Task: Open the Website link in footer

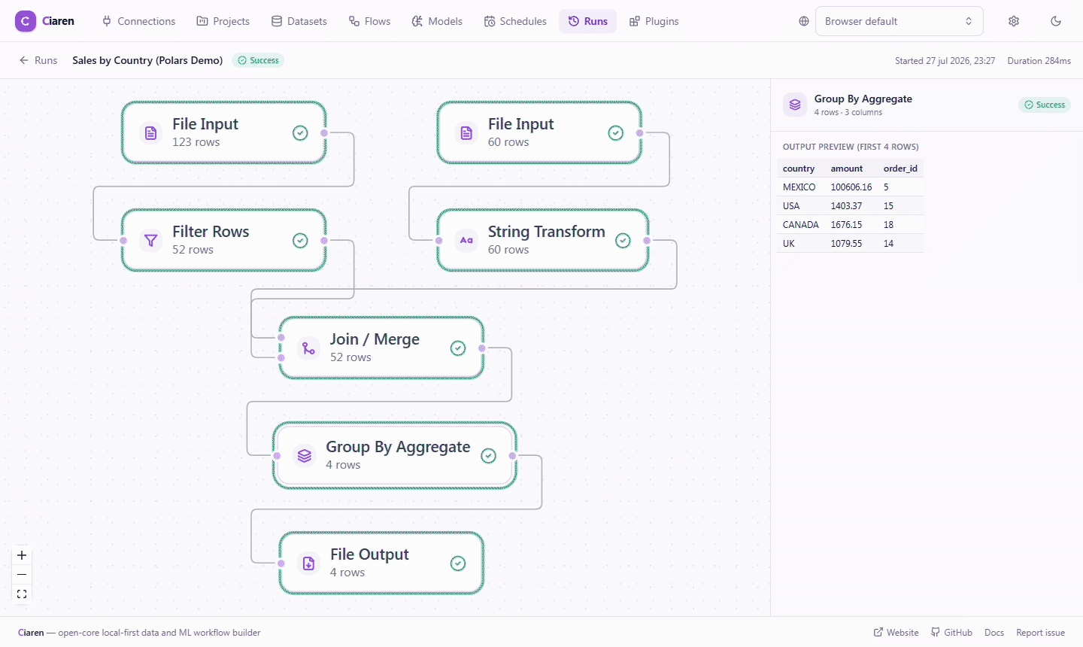Action: (896, 633)
